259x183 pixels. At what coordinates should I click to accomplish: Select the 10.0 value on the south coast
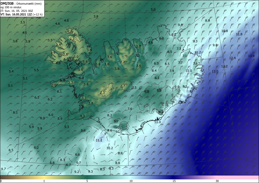point(119,132)
